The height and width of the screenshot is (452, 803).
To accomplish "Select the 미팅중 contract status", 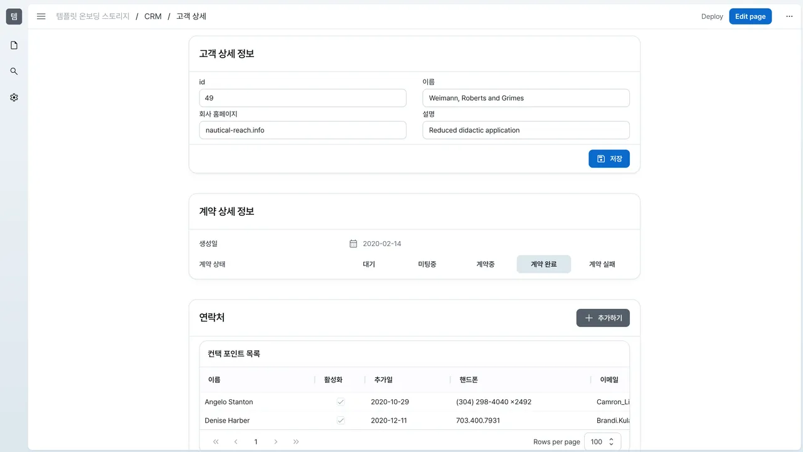I will [427, 264].
